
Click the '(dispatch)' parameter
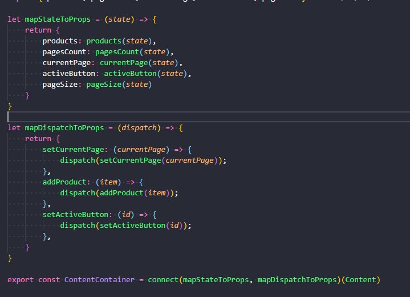click(139, 128)
